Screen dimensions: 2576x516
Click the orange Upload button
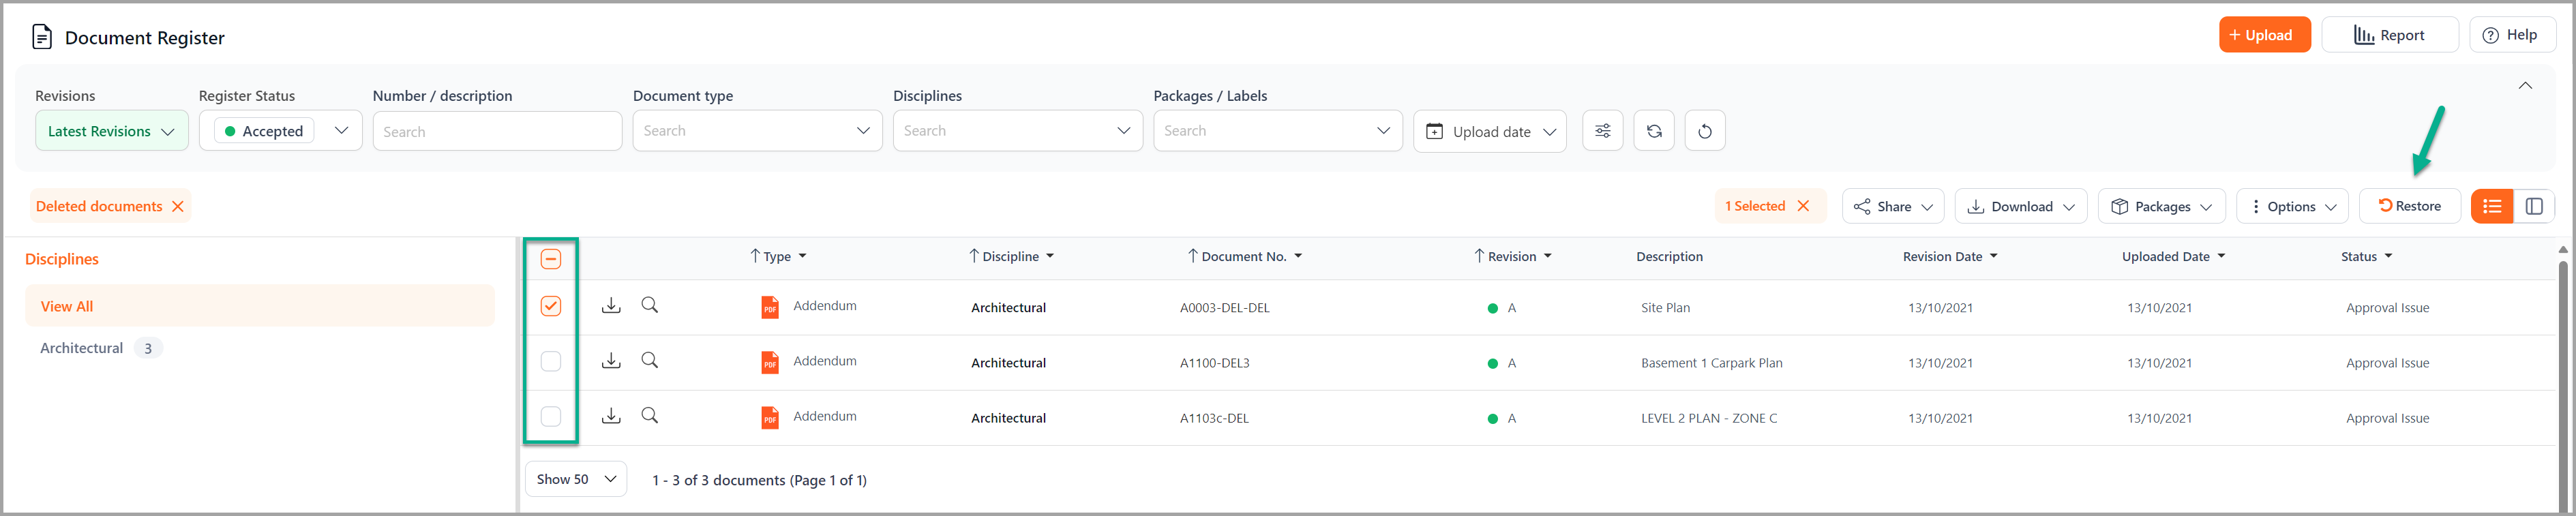(2264, 35)
